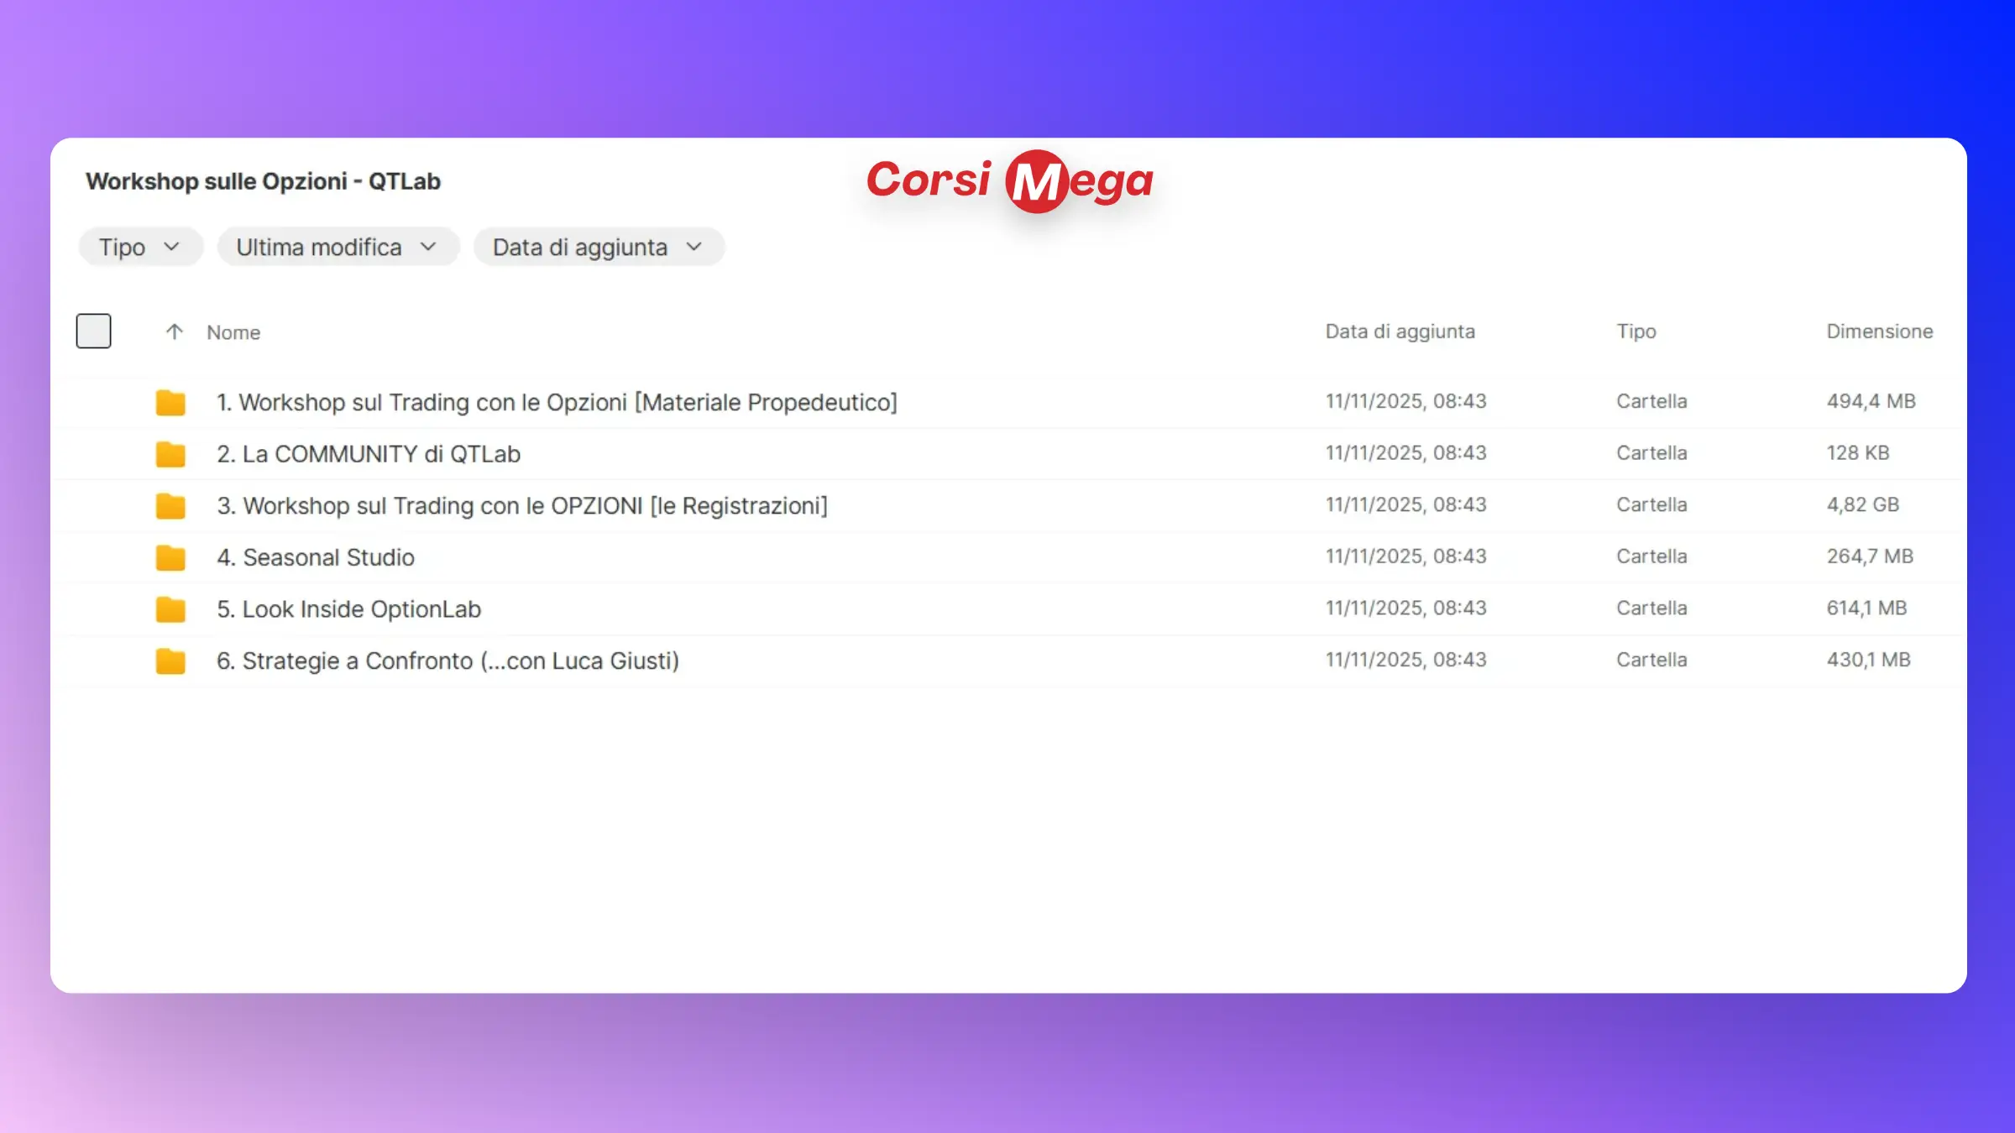
Task: Click folder icon for Materiale Propedeutico workshop
Action: [x=170, y=403]
